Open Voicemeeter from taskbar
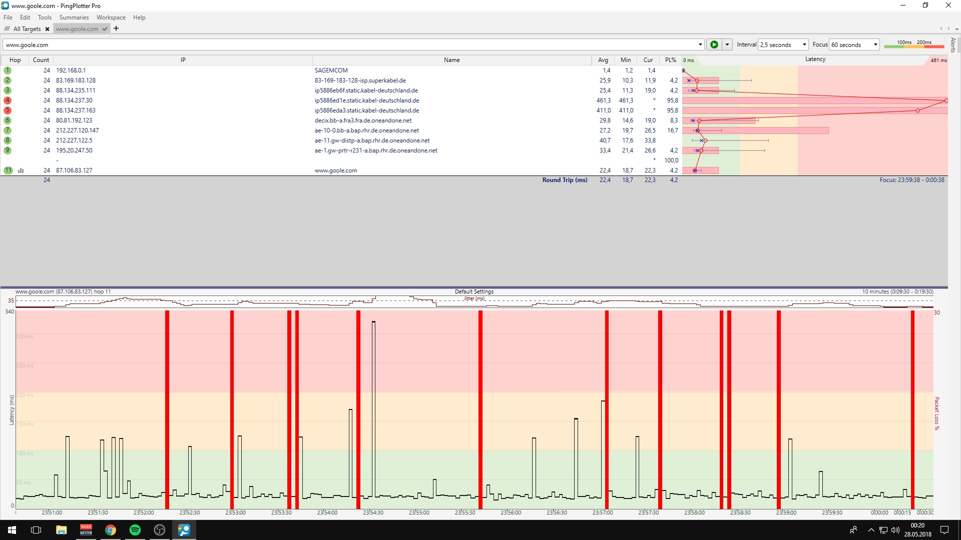This screenshot has width=961, height=540. 86,530
